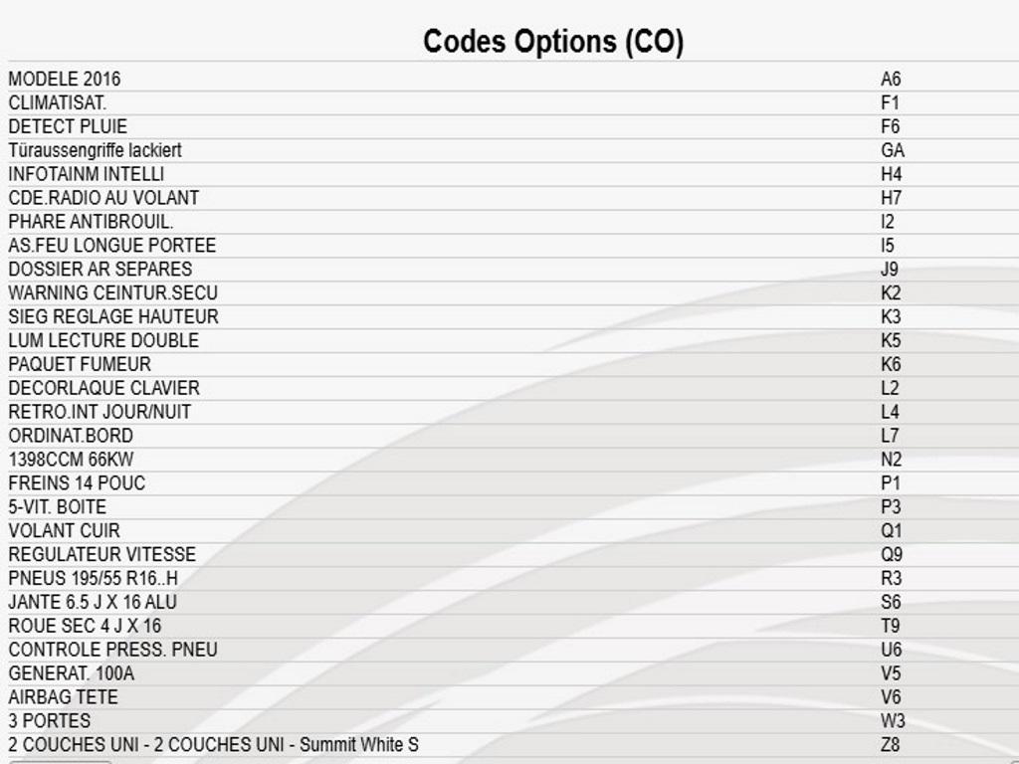Select option code J9
1019x764 pixels.
(x=890, y=270)
